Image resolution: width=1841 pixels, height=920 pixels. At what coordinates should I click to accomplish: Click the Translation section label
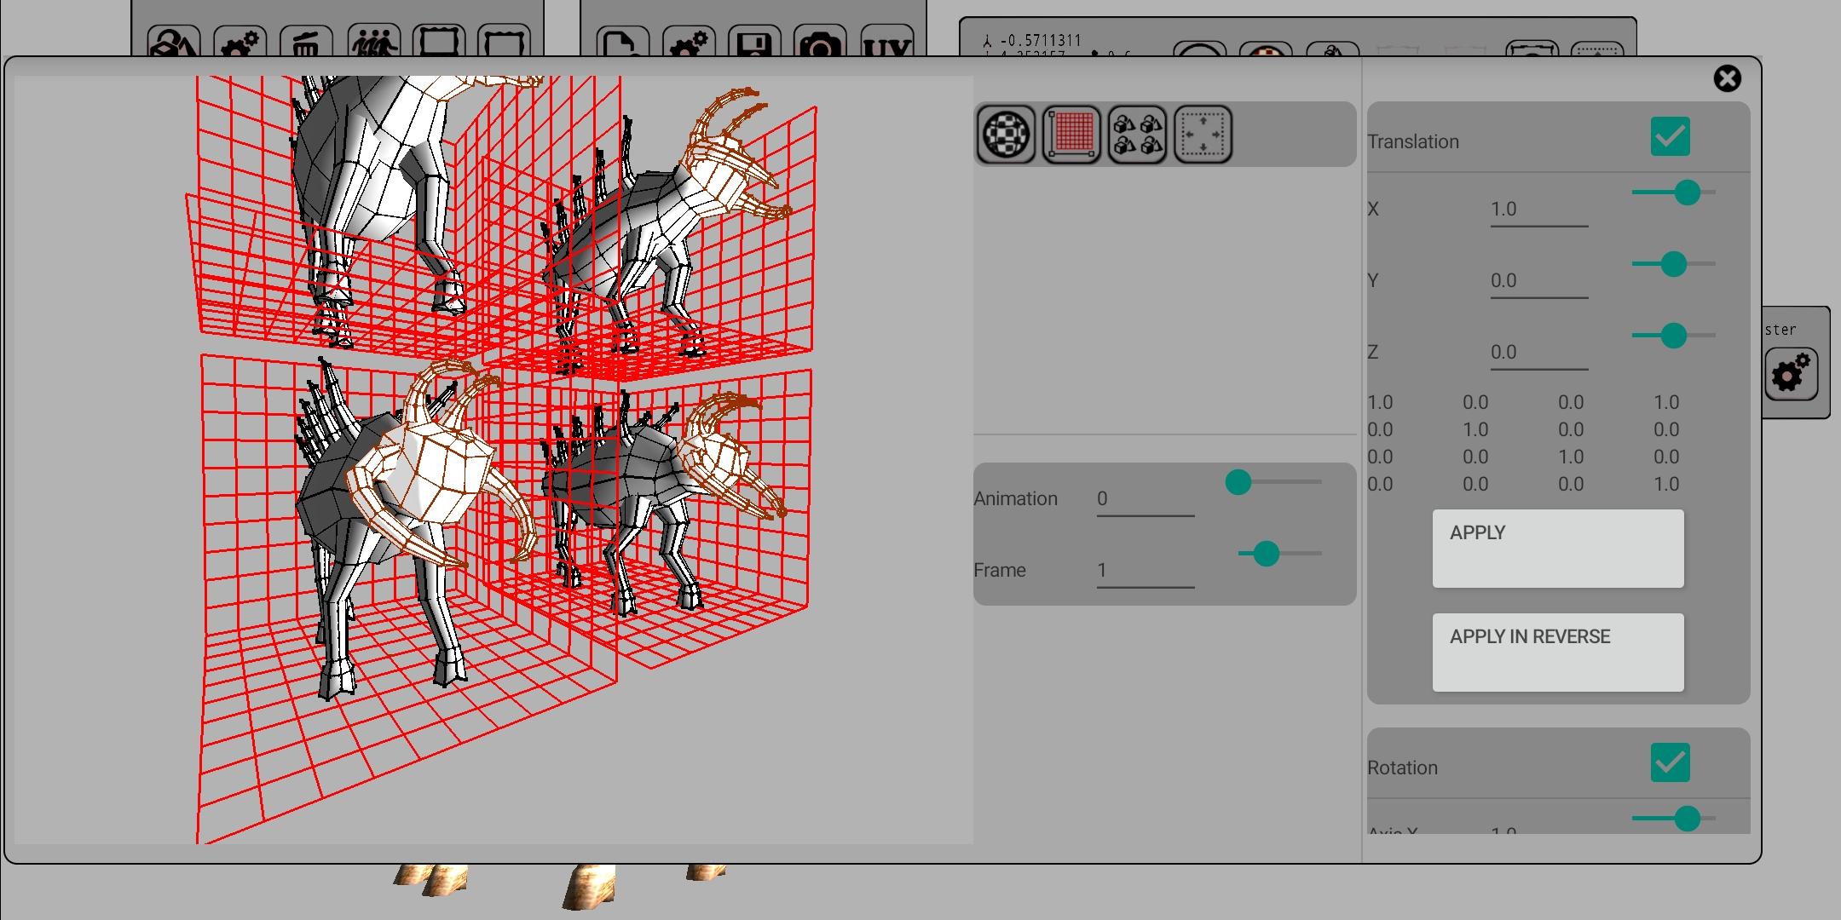(1413, 142)
